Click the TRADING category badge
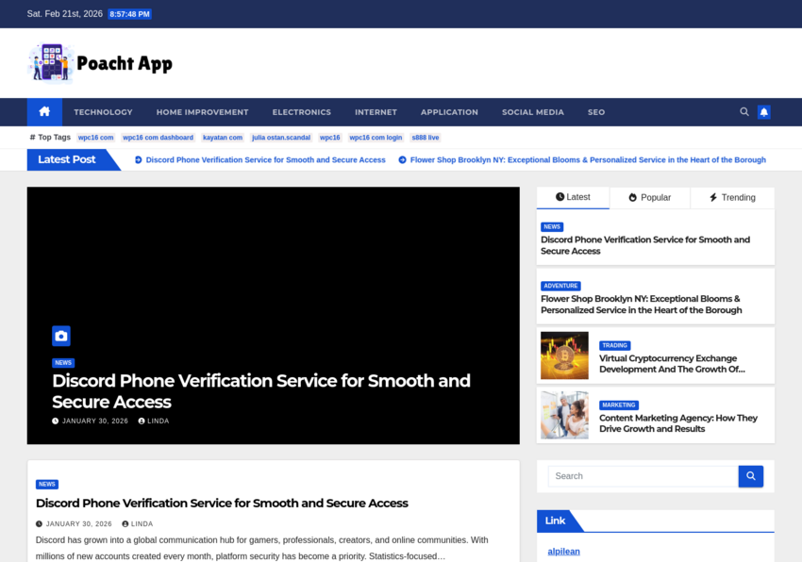 click(614, 345)
